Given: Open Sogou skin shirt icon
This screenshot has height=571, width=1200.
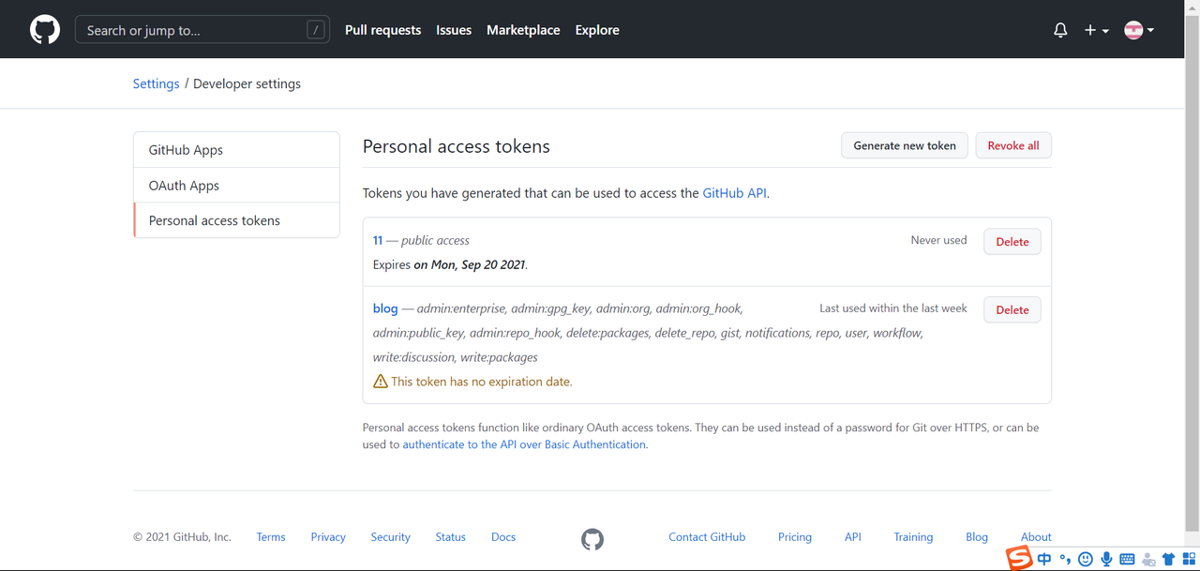Looking at the screenshot, I should click(1168, 560).
